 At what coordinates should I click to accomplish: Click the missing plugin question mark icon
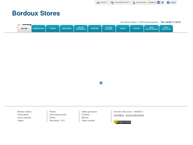(x=101, y=83)
